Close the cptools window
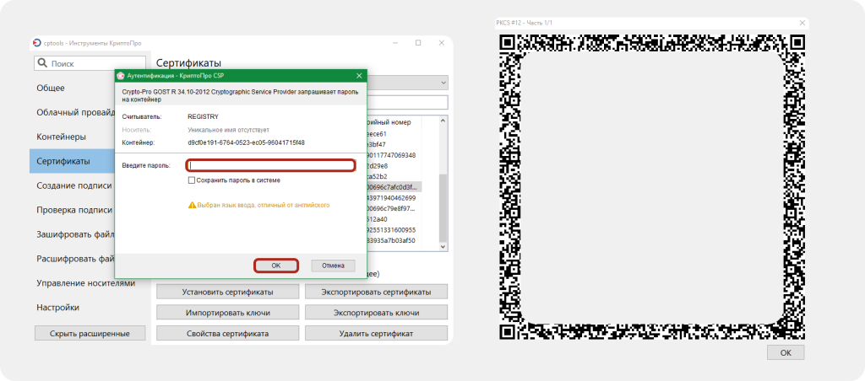The width and height of the screenshot is (865, 381). (441, 43)
